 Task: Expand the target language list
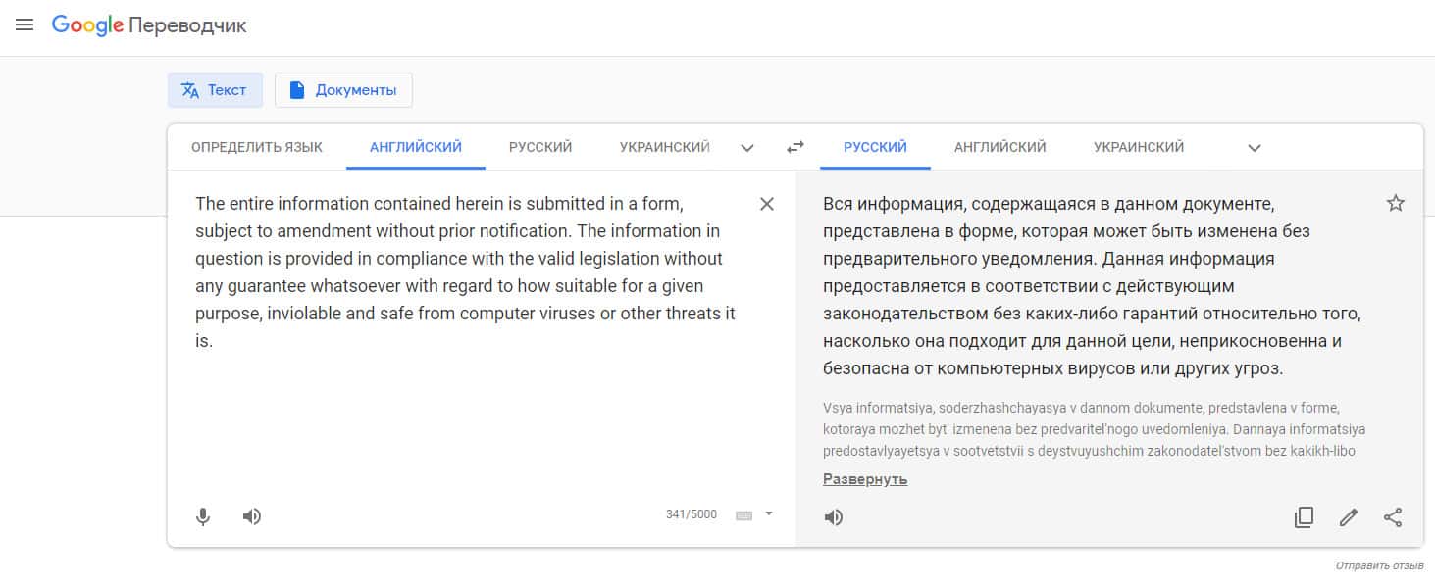click(1254, 148)
